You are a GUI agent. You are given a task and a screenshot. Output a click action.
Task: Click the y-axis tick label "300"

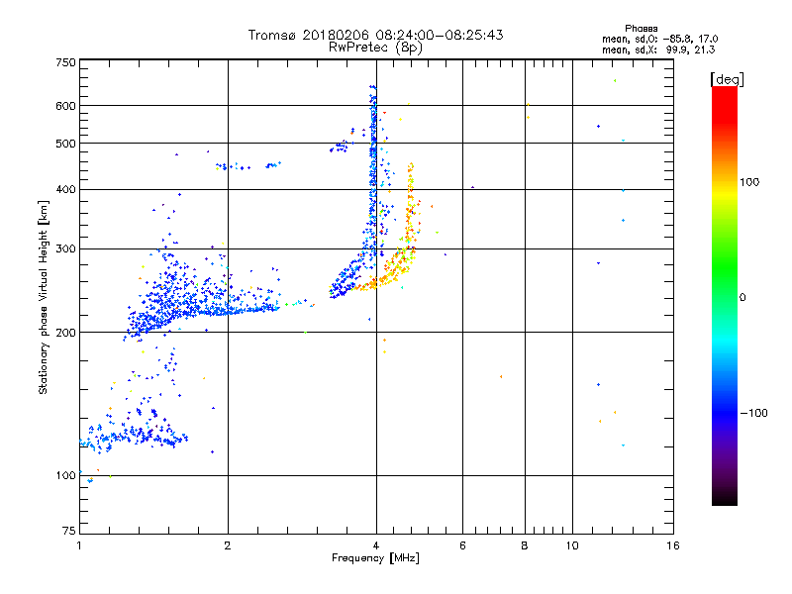(x=65, y=249)
